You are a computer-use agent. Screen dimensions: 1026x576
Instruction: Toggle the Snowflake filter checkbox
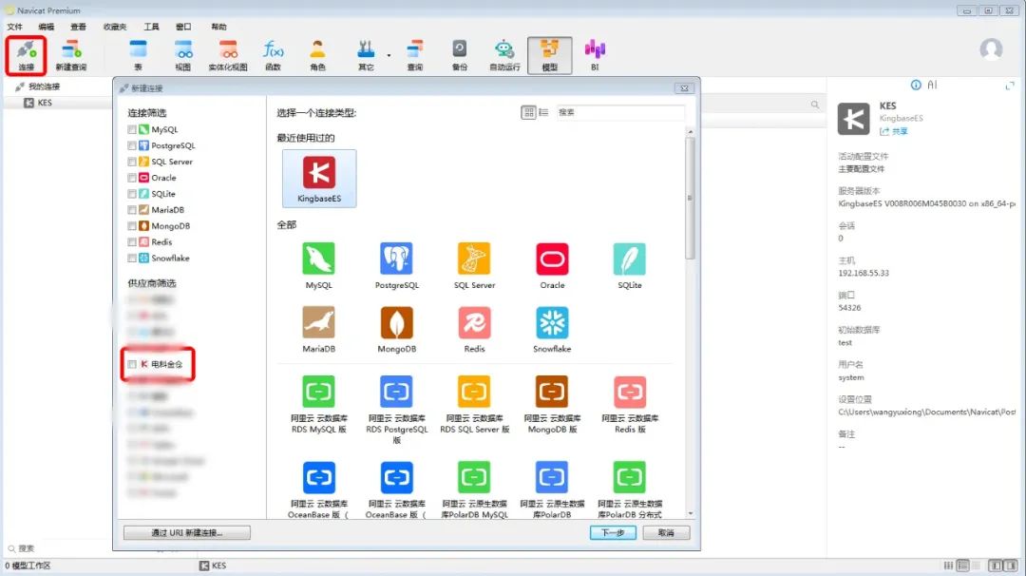[132, 258]
